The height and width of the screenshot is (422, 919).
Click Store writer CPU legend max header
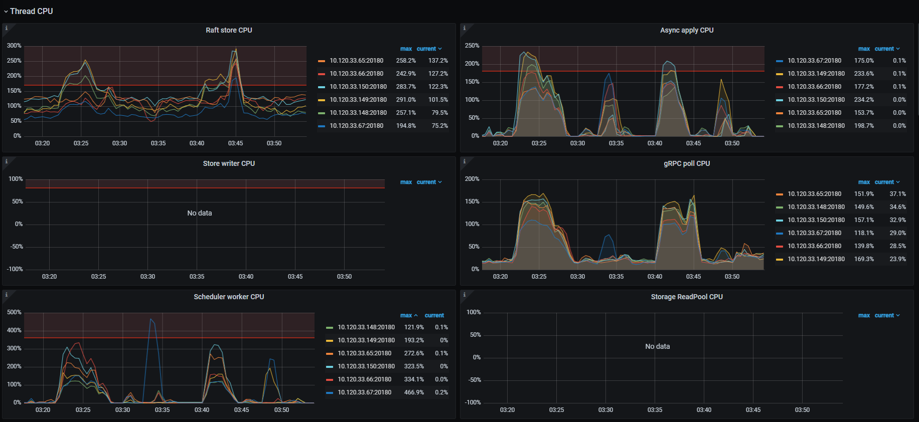point(406,182)
